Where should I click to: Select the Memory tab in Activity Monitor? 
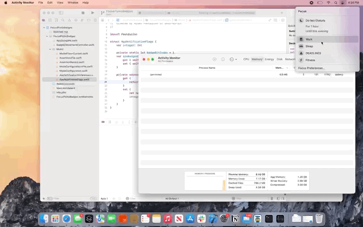coord(257,59)
